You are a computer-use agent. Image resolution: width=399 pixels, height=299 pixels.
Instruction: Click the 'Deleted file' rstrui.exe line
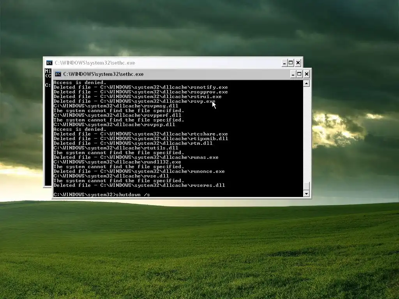click(138, 97)
